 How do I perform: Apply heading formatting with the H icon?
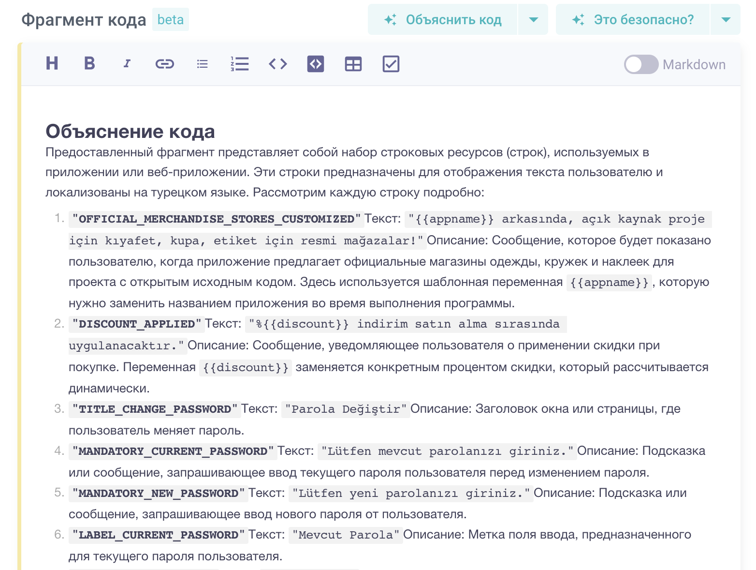coord(52,64)
